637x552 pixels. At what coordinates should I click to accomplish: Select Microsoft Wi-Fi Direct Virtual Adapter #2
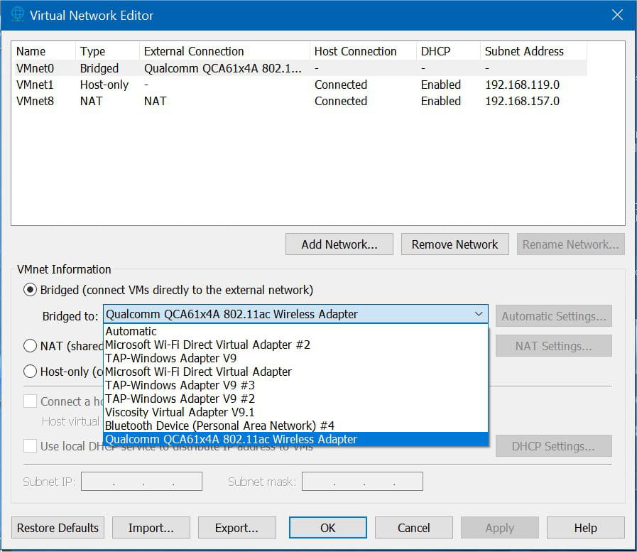[x=207, y=345]
